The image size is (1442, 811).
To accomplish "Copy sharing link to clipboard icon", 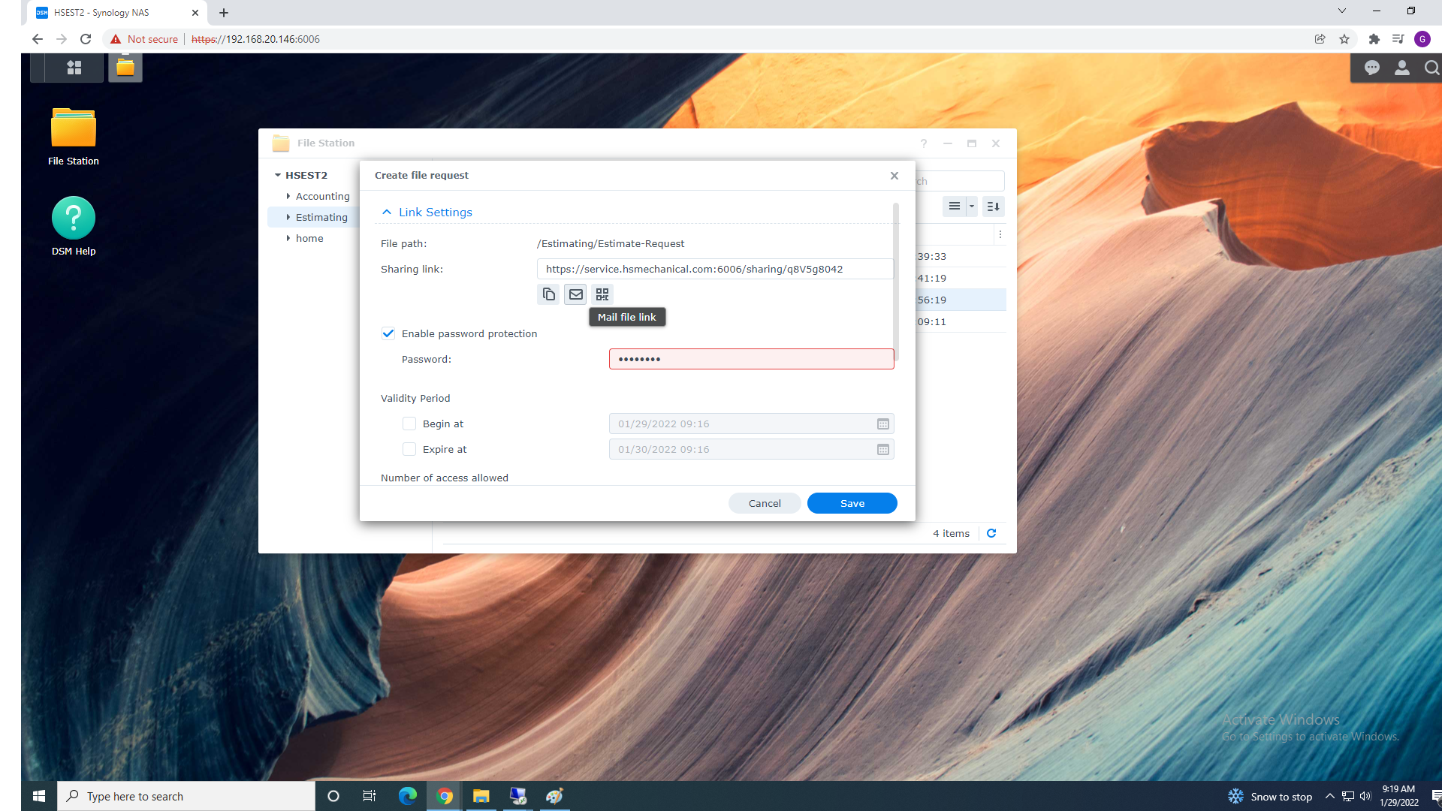I will tap(549, 294).
